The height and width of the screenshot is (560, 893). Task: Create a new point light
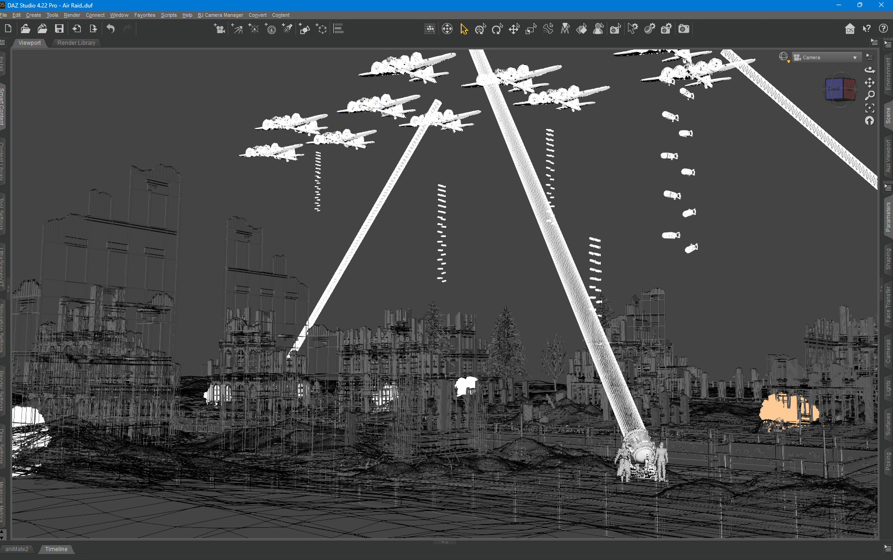pos(254,29)
